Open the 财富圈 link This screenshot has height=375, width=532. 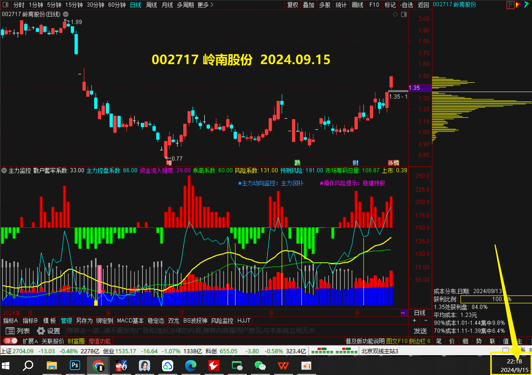click(76, 341)
